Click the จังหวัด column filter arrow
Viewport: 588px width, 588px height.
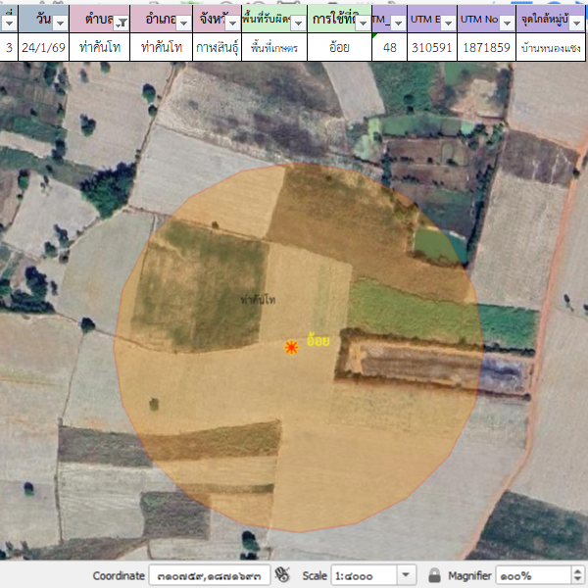(x=231, y=23)
